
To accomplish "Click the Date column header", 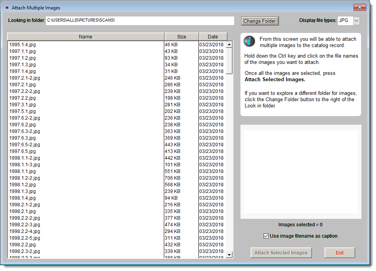I will 213,36.
